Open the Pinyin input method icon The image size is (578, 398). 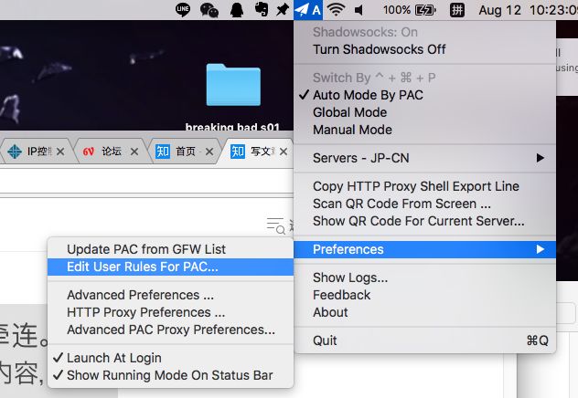457,10
